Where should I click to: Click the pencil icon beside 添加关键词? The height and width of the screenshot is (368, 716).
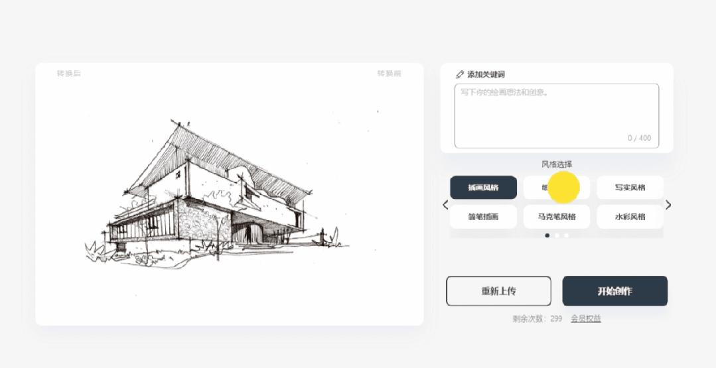[x=460, y=74]
